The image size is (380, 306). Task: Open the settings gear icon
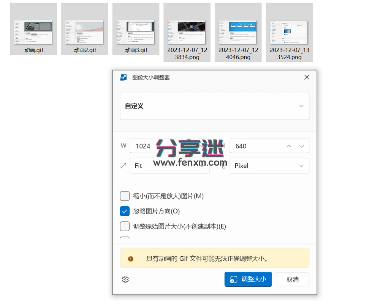[x=125, y=279]
